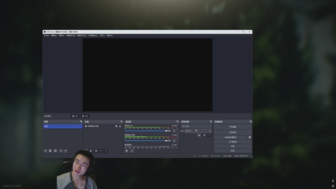The height and width of the screenshot is (189, 336).
Task: Move the source up in Sources dock
Action: pos(102,151)
